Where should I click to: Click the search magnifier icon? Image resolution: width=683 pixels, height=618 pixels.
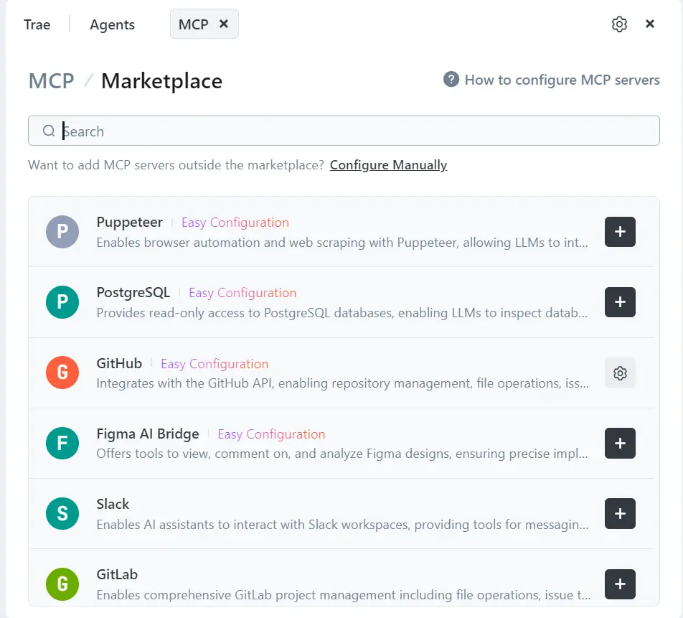[48, 131]
